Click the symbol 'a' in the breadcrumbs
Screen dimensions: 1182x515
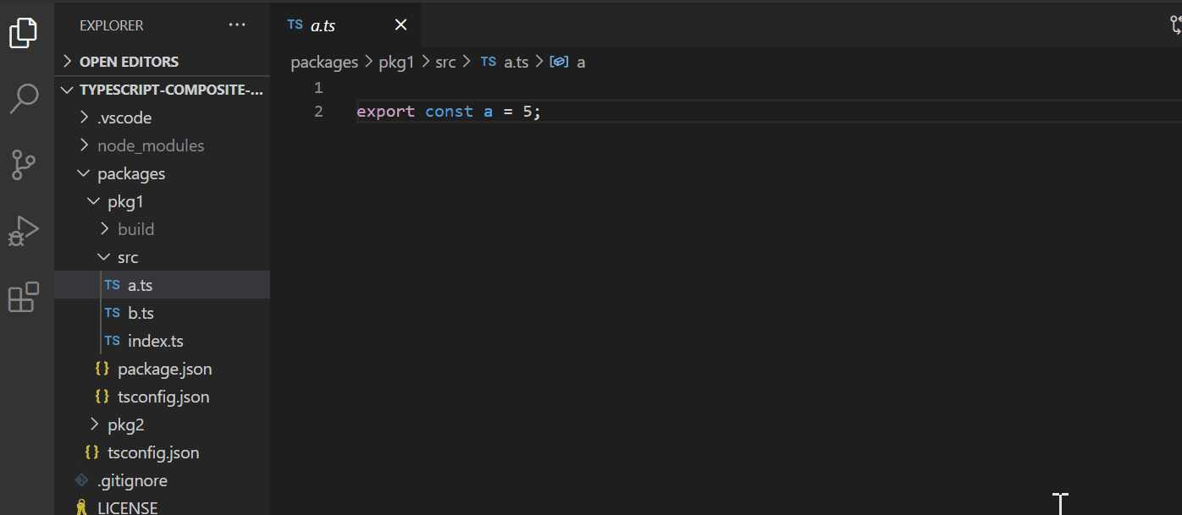point(581,61)
